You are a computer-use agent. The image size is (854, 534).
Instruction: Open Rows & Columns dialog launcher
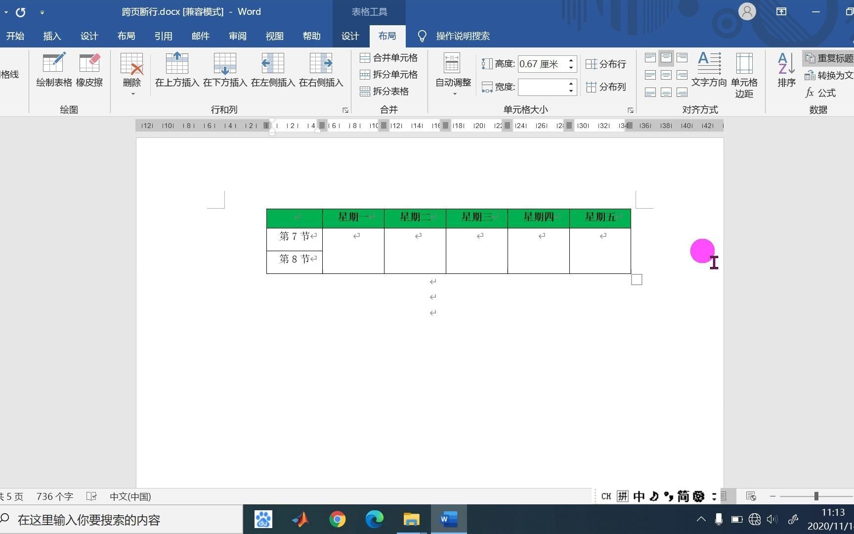(x=345, y=110)
